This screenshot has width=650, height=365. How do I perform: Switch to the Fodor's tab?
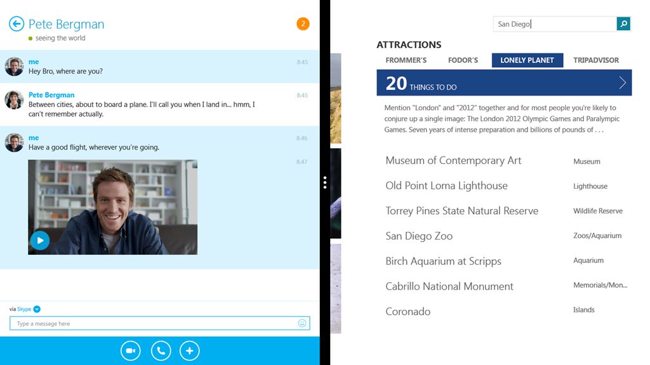463,60
